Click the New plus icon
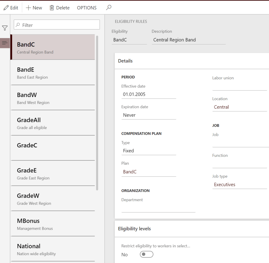The width and height of the screenshot is (269, 263). [x=28, y=8]
